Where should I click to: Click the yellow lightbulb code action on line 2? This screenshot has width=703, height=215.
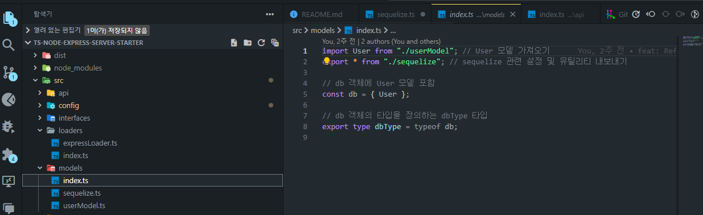tap(327, 61)
